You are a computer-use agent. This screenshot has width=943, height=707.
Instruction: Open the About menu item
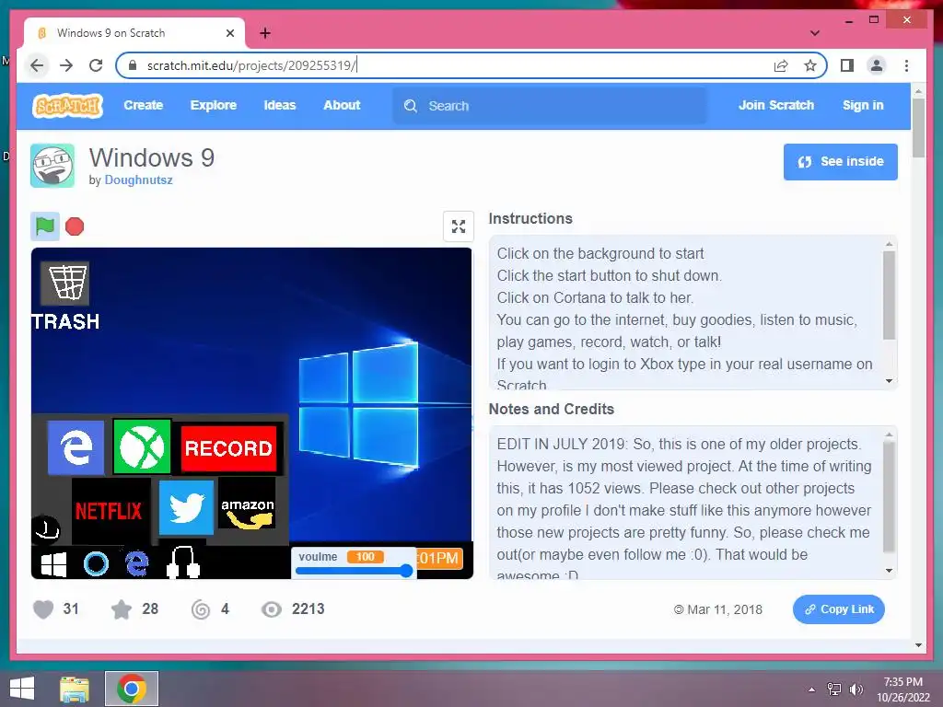[342, 105]
